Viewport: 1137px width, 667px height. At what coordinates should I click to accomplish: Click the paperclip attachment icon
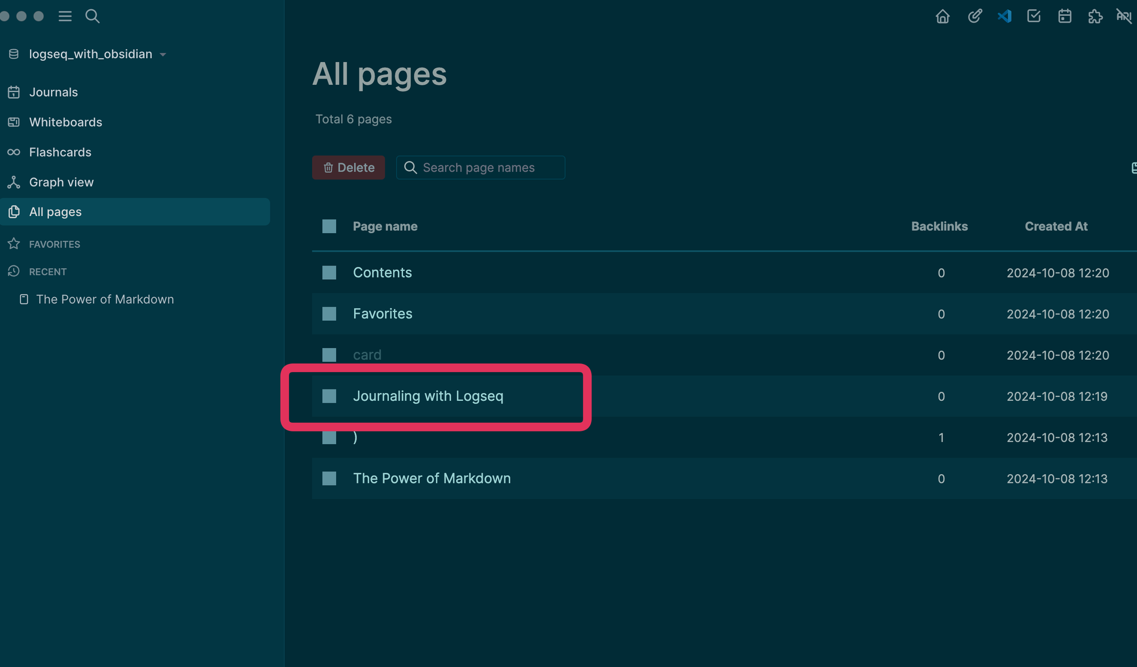(974, 16)
